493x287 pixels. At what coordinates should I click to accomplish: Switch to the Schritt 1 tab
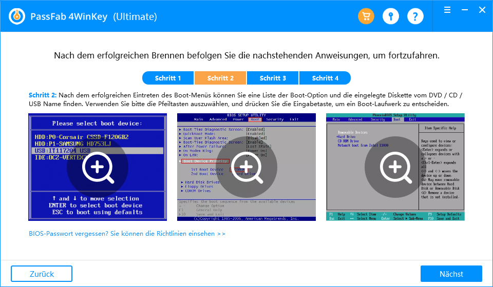[168, 78]
